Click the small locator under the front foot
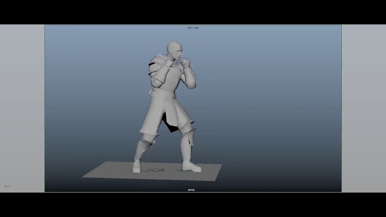Viewport: 386px width, 217px height. [156, 170]
